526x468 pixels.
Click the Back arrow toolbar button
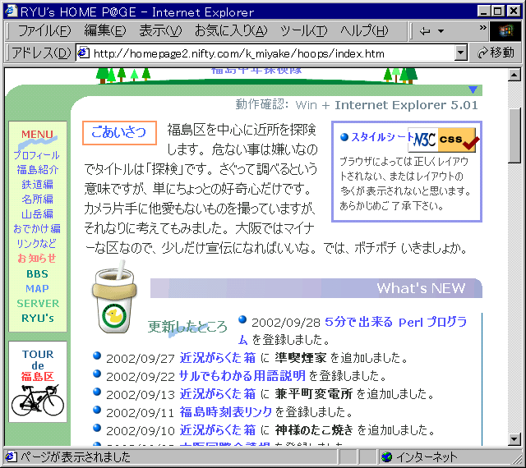[x=425, y=31]
